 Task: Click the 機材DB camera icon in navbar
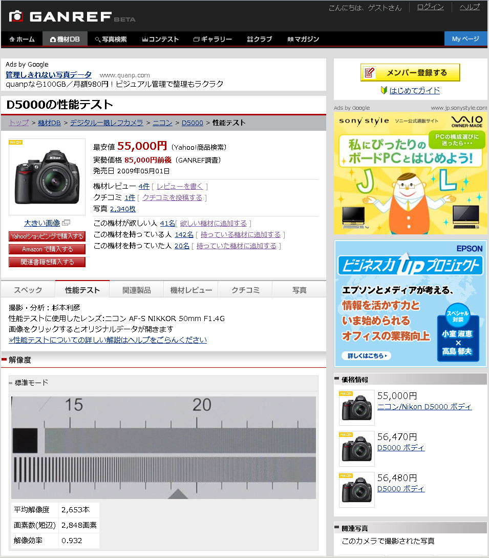coord(52,39)
